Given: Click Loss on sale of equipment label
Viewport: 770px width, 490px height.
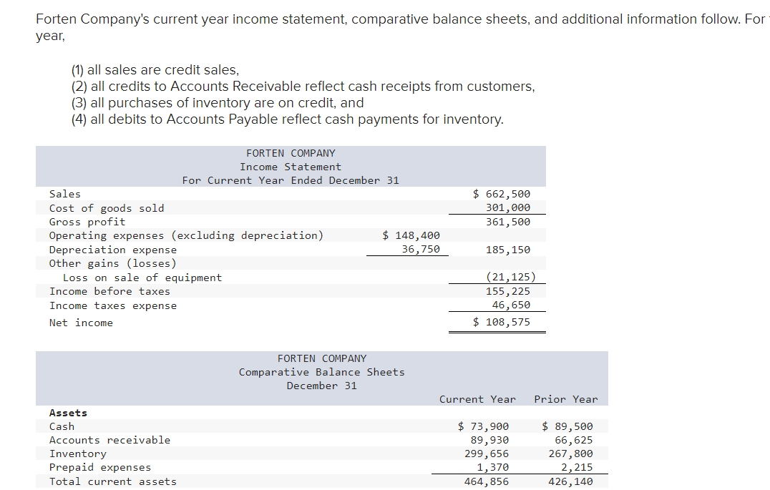Looking at the screenshot, I should (x=142, y=278).
